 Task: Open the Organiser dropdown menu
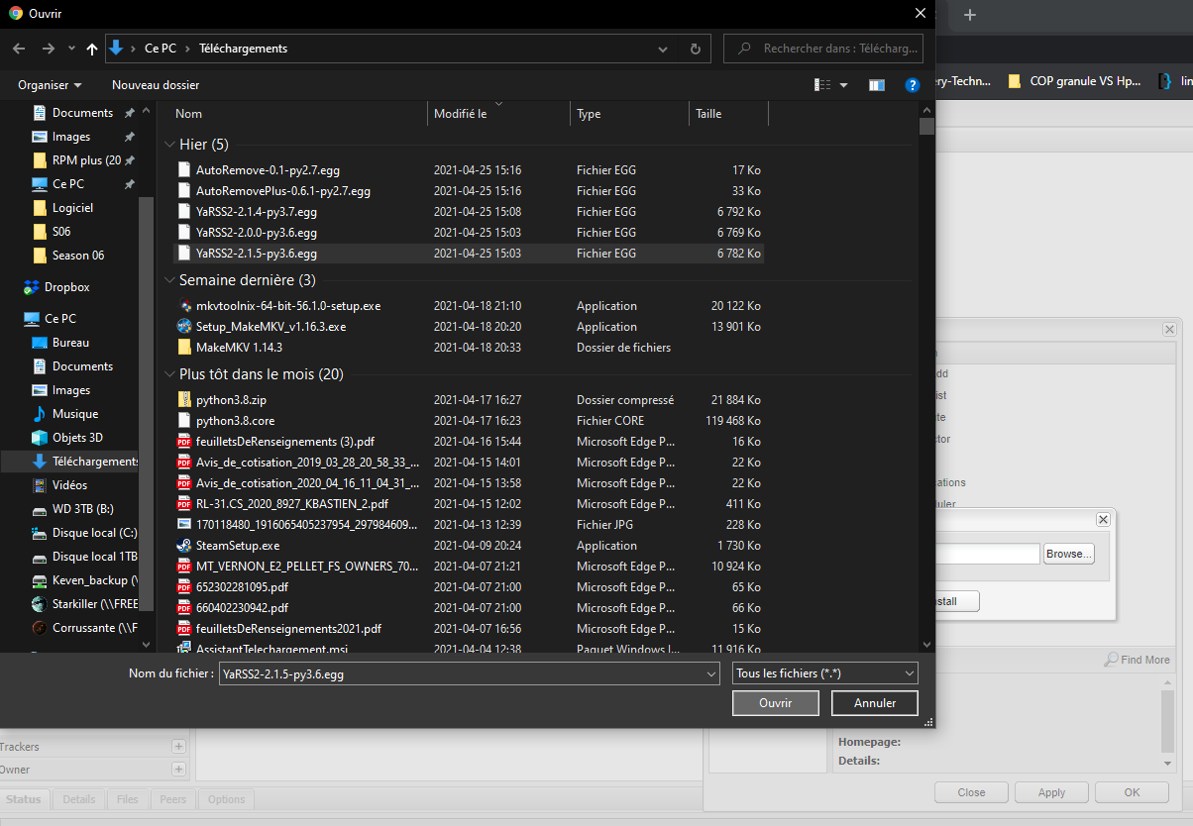(50, 85)
